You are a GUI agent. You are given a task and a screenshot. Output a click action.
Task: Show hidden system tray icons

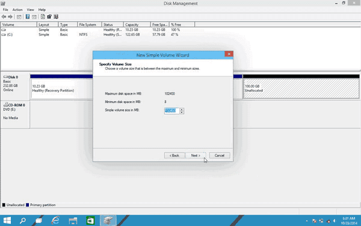pos(307,221)
